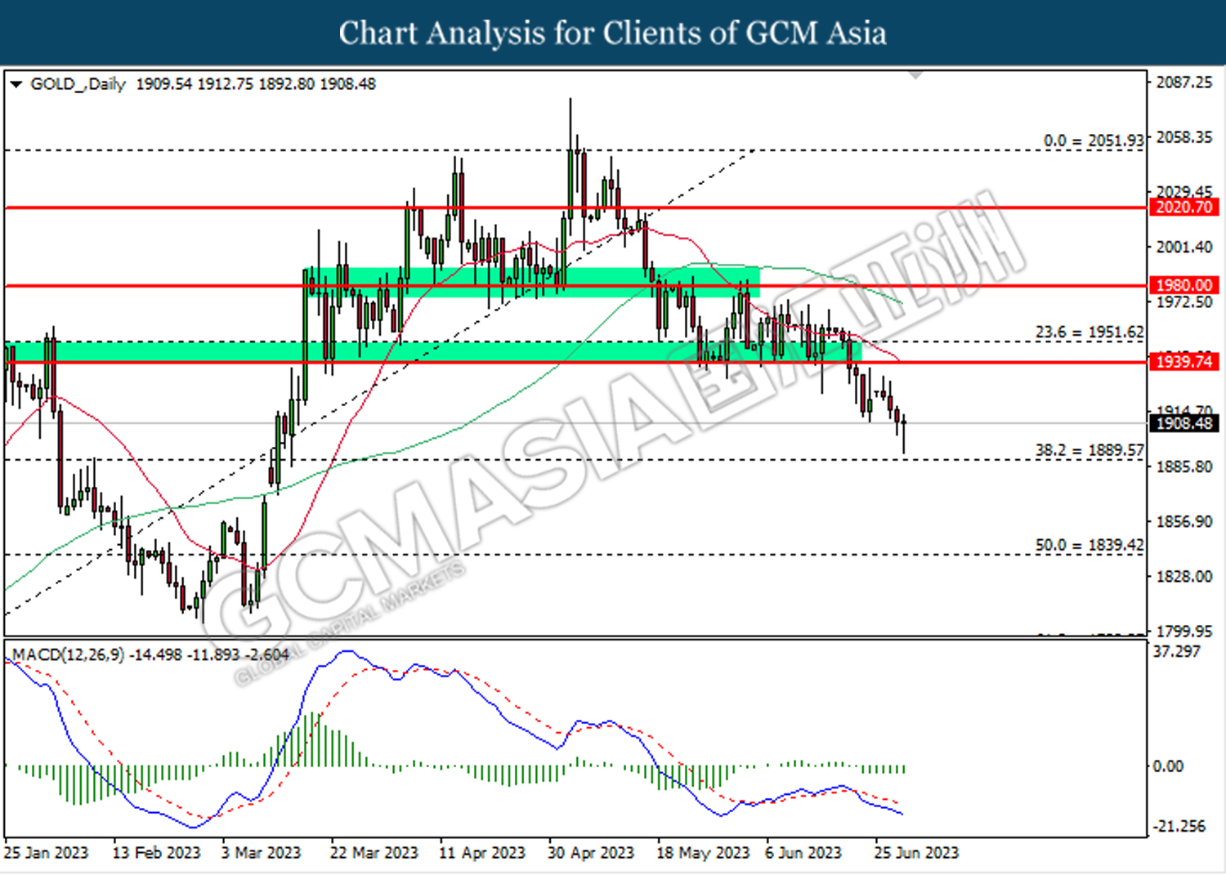Screen dimensions: 1226x875
Task: Click the Fibonacci label 38.2 = 1889.57
Action: (1090, 450)
